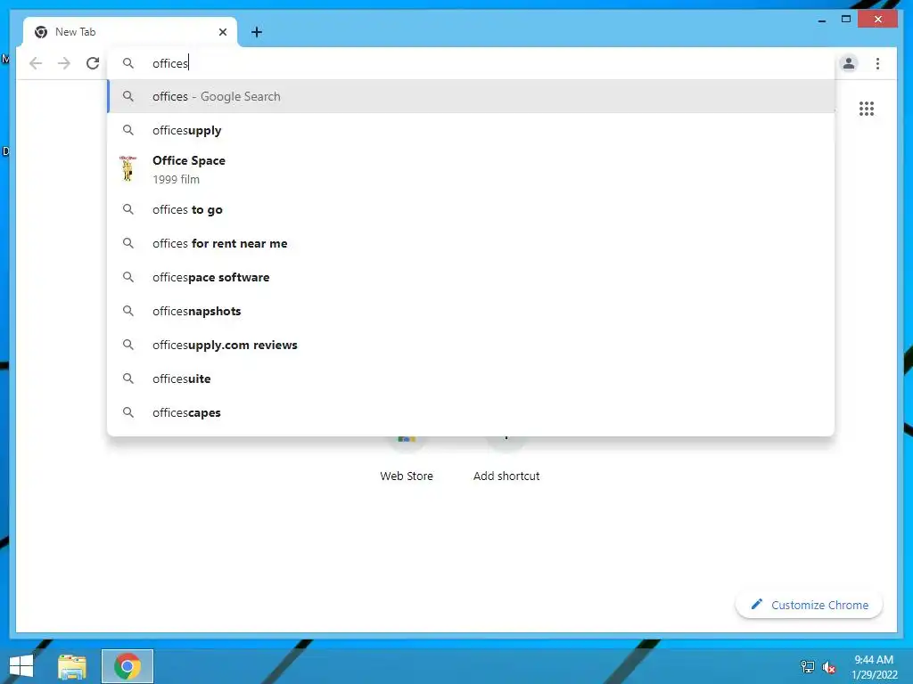Click the muted volume tray icon
The width and height of the screenshot is (913, 684).
point(829,667)
